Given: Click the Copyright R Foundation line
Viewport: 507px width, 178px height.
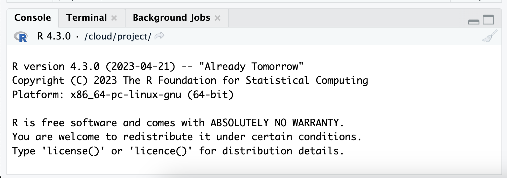Looking at the screenshot, I should pyautogui.click(x=190, y=80).
